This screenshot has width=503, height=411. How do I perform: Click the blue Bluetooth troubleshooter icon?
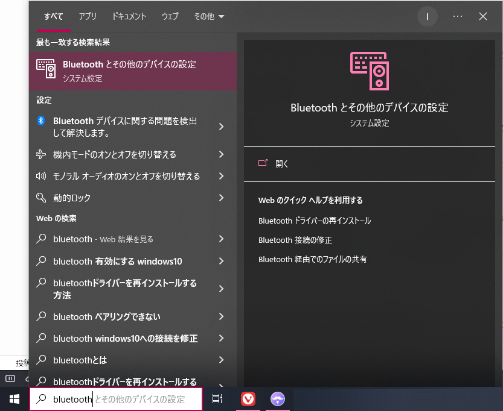pyautogui.click(x=41, y=121)
